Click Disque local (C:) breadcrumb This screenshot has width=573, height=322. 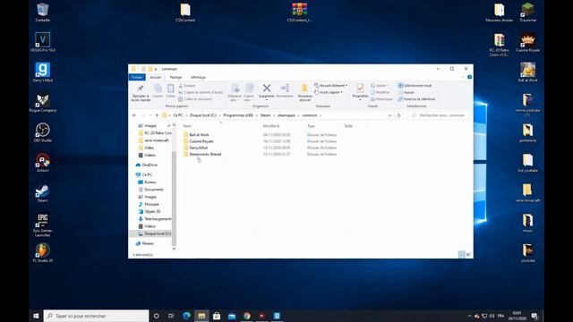click(x=203, y=115)
